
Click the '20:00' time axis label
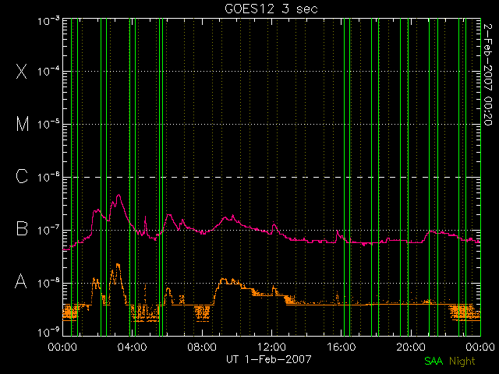tap(411, 347)
